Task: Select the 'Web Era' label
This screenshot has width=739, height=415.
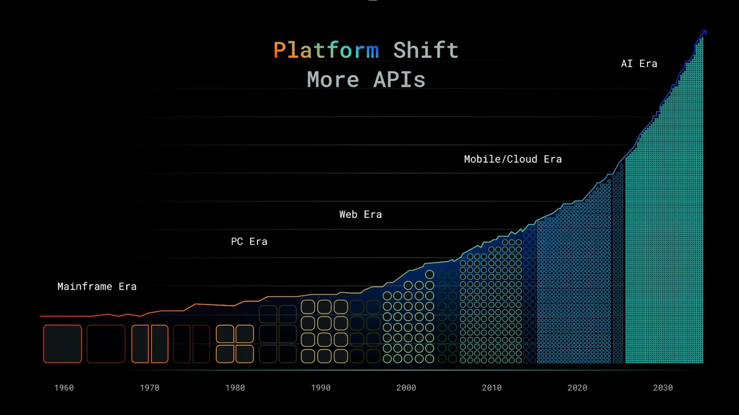Action: click(x=360, y=214)
